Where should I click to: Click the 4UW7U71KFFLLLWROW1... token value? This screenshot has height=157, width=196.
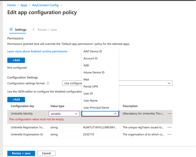coord(100,128)
